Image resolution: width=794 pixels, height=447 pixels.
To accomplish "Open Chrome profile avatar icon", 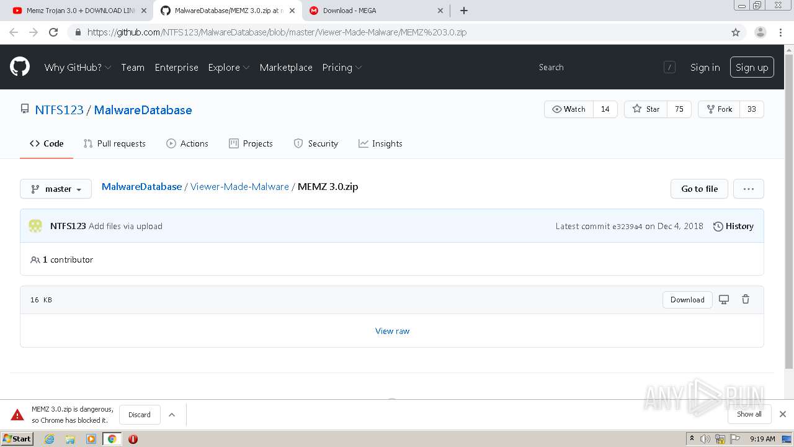I will [760, 32].
